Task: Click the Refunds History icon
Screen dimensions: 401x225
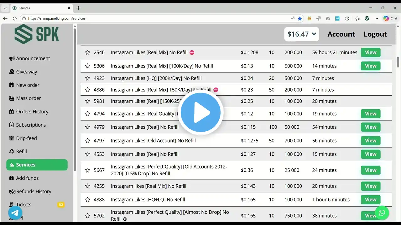Action: [x=12, y=191]
